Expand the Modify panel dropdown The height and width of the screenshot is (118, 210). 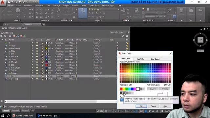45,20
